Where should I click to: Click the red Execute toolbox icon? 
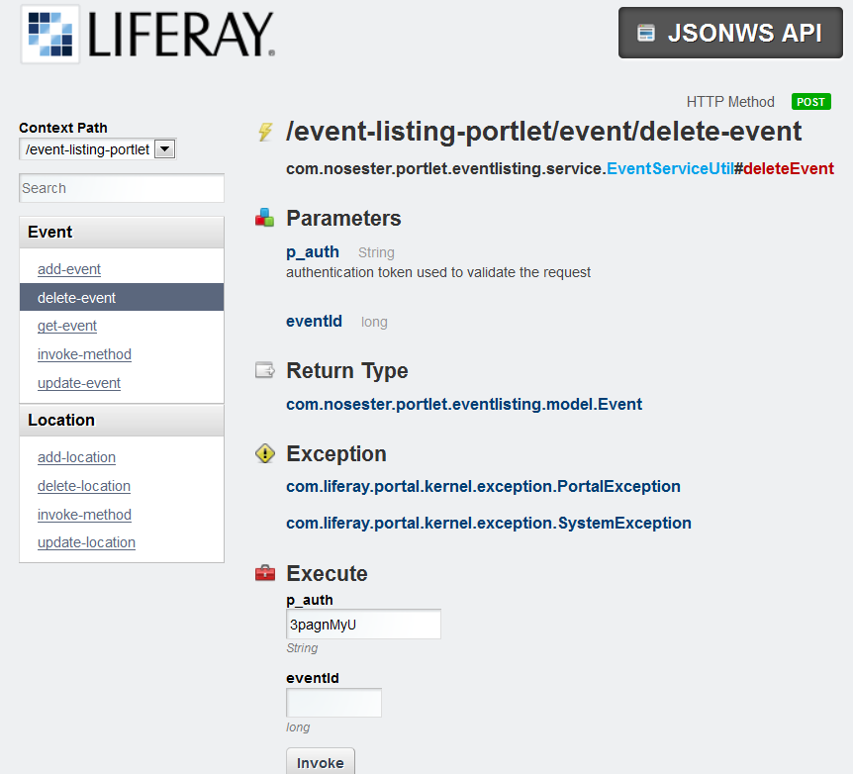point(265,573)
